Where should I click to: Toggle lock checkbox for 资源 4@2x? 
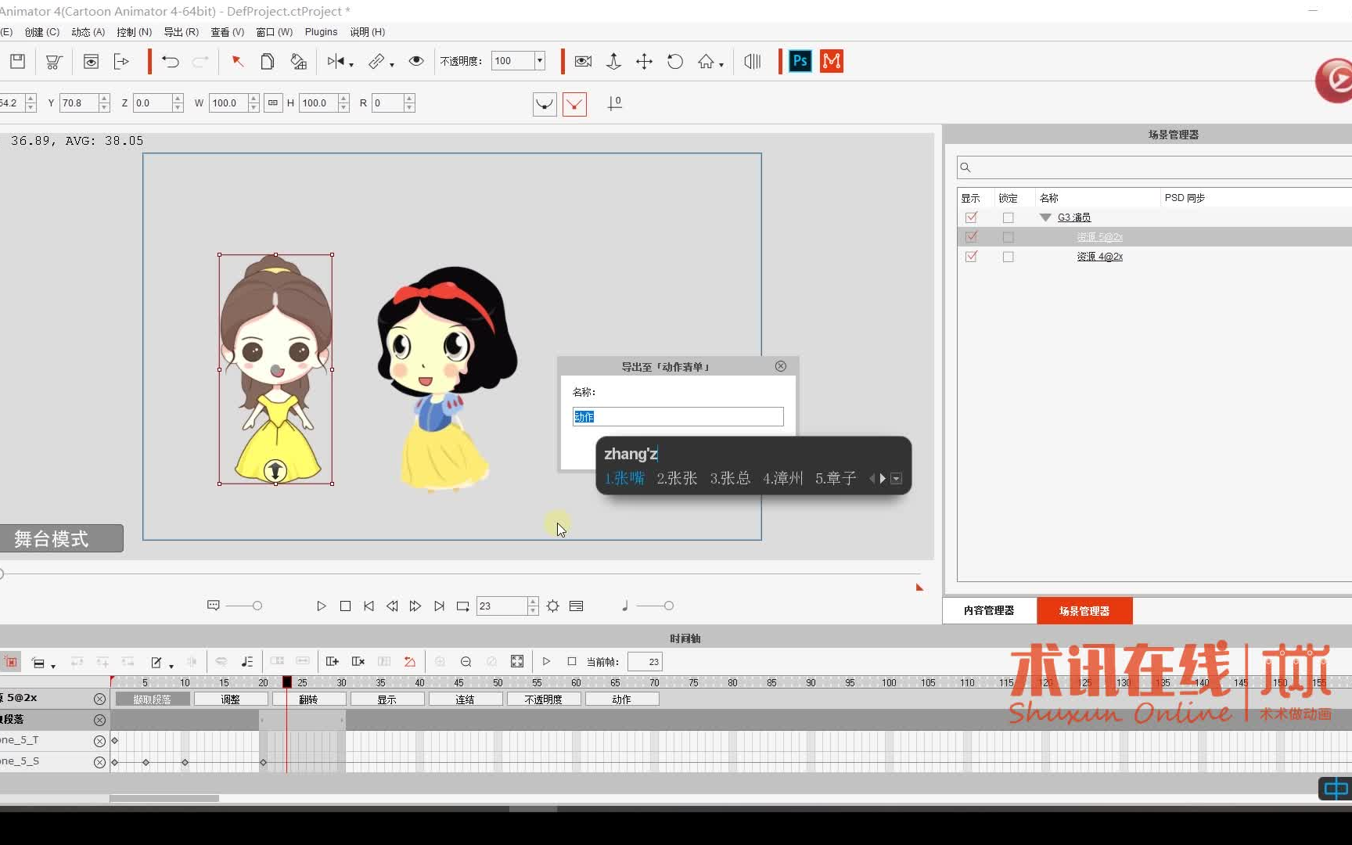coord(1009,257)
